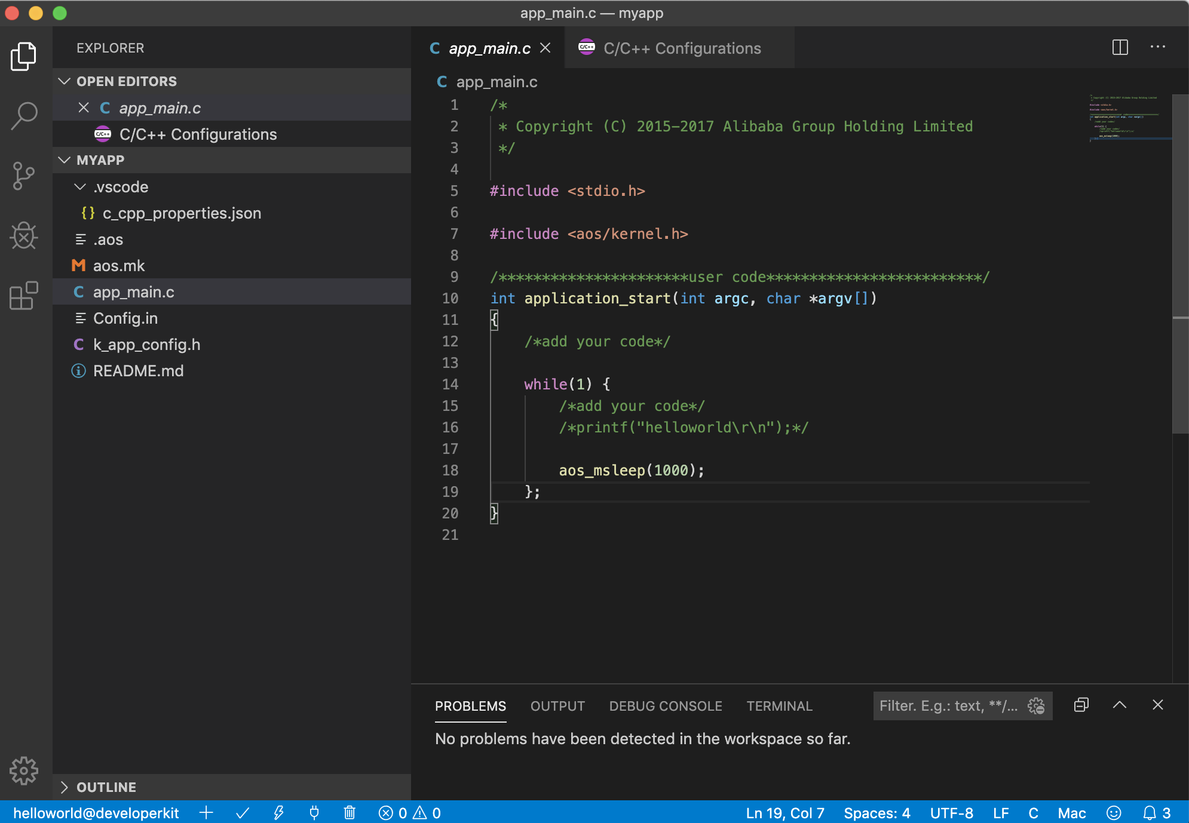Expand the OUTLINE section
This screenshot has height=823, width=1189.
65,787
